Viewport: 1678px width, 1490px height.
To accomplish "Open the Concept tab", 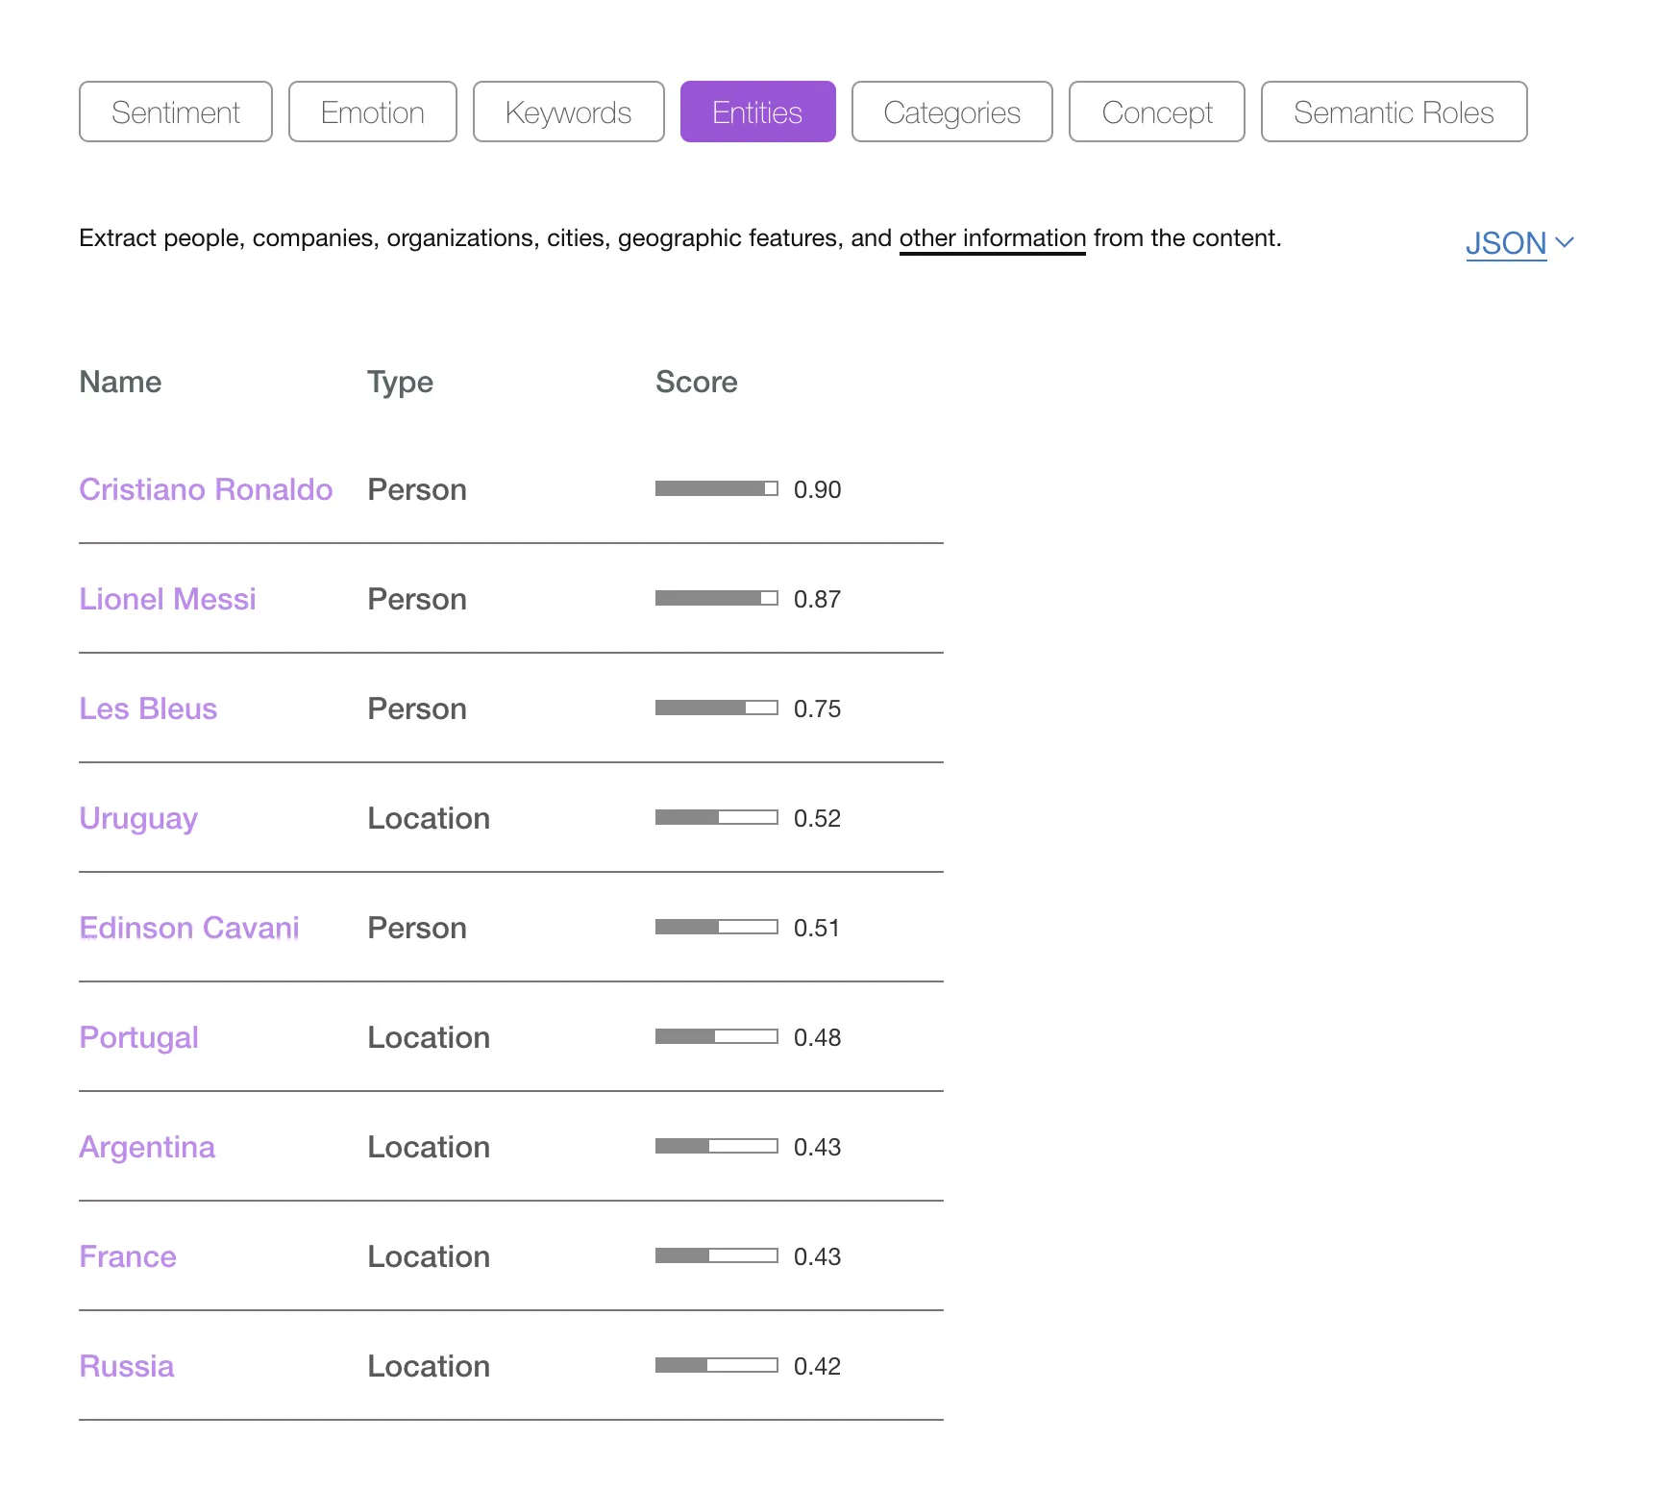I will (1157, 112).
